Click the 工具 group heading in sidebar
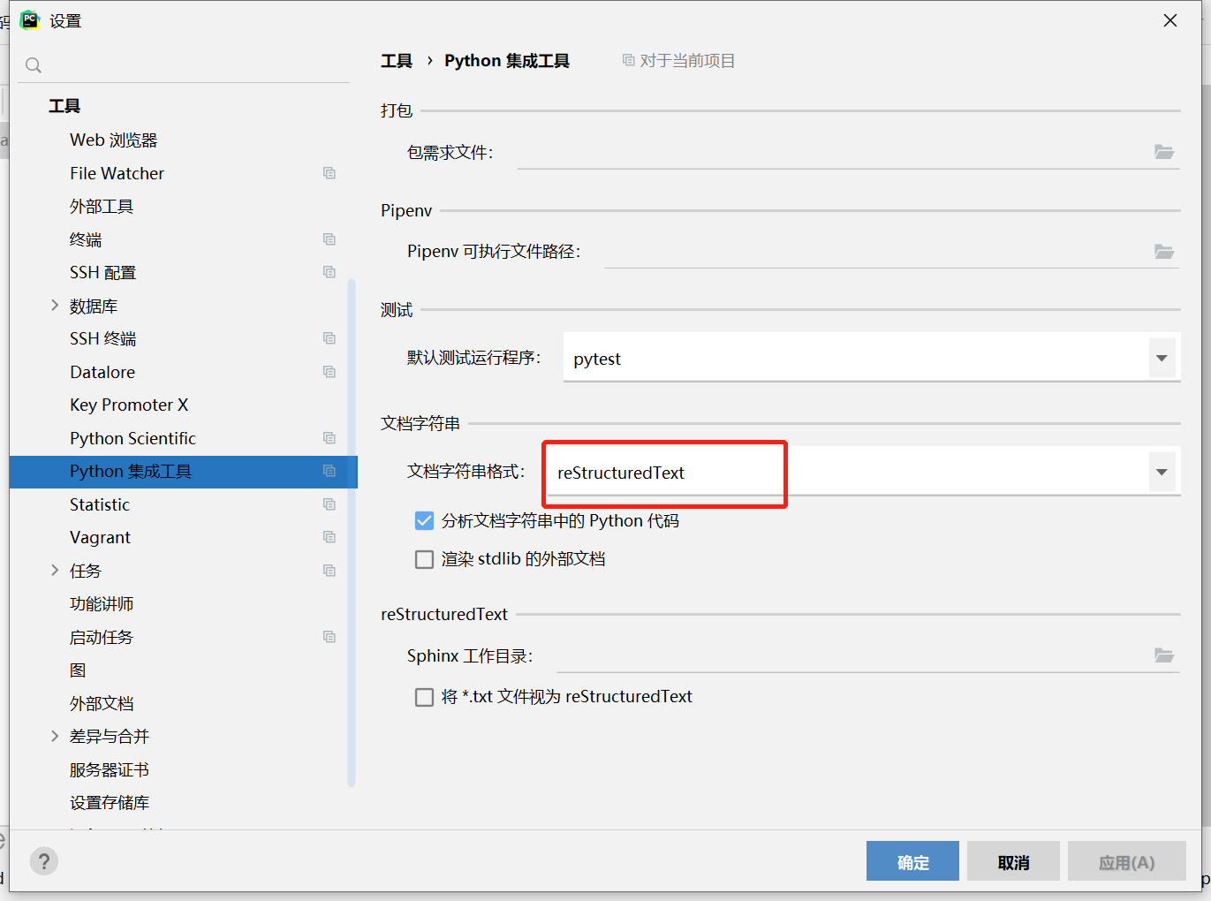Viewport: 1211px width, 901px height. pos(64,106)
